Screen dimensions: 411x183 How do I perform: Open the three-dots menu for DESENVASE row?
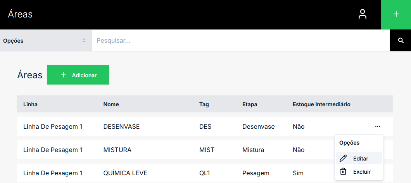coord(377,126)
